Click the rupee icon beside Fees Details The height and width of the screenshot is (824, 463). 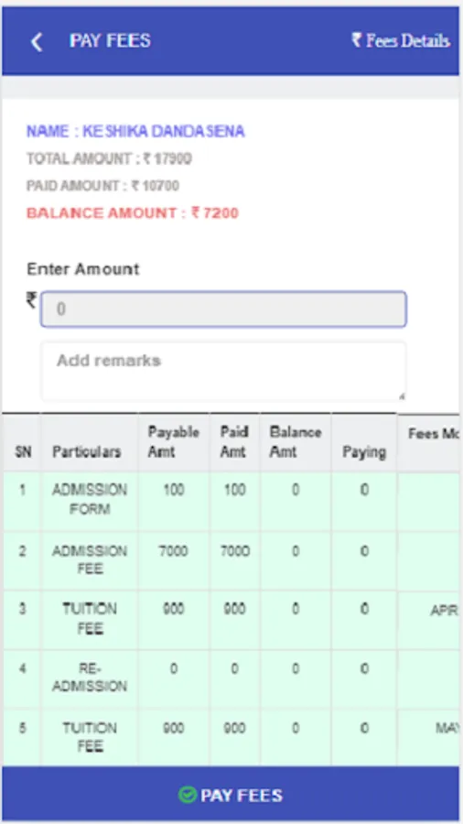coord(357,40)
